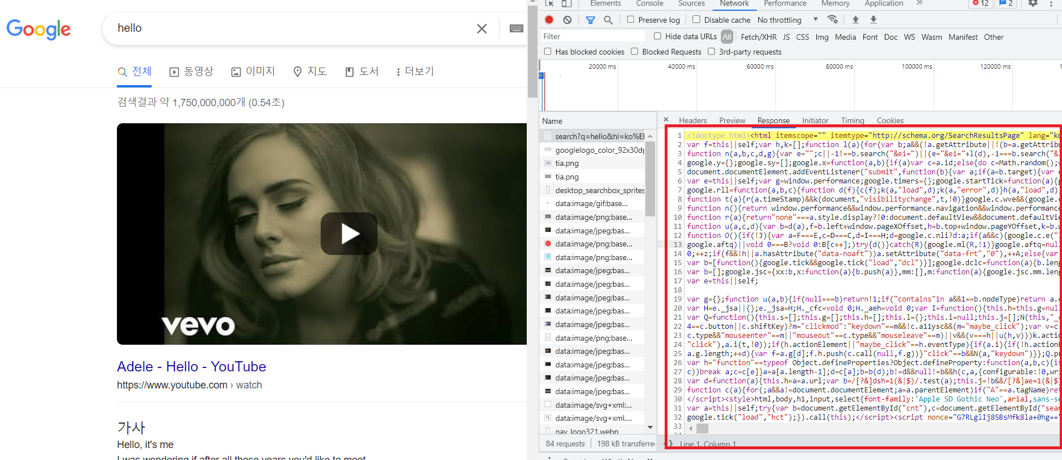Screen dimensions: 1062x460
Task: Filter requests by Media
Action: [845, 37]
